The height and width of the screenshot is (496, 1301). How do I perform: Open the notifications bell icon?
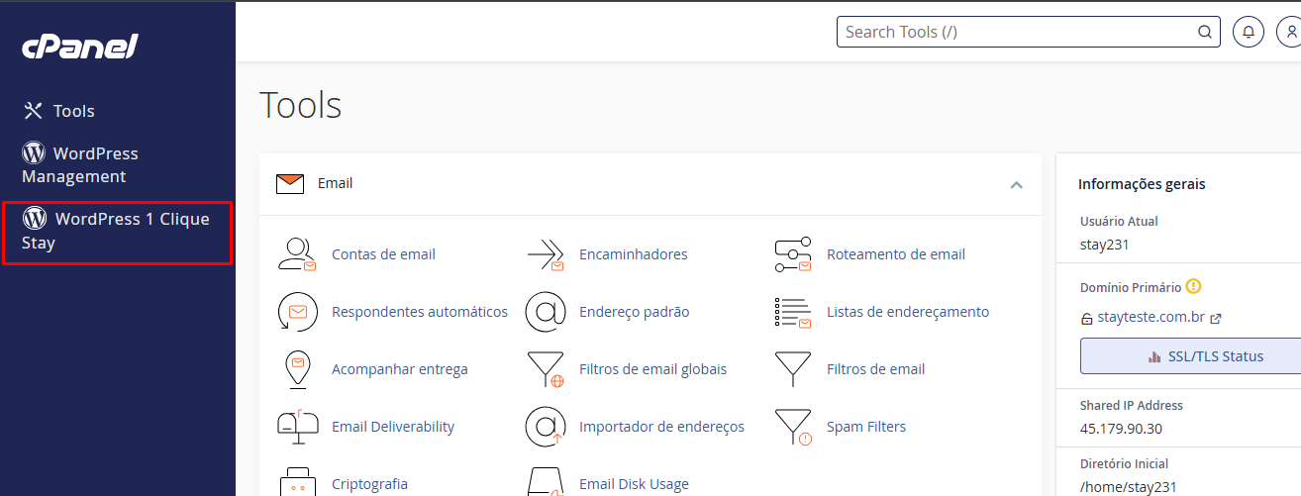click(x=1248, y=32)
